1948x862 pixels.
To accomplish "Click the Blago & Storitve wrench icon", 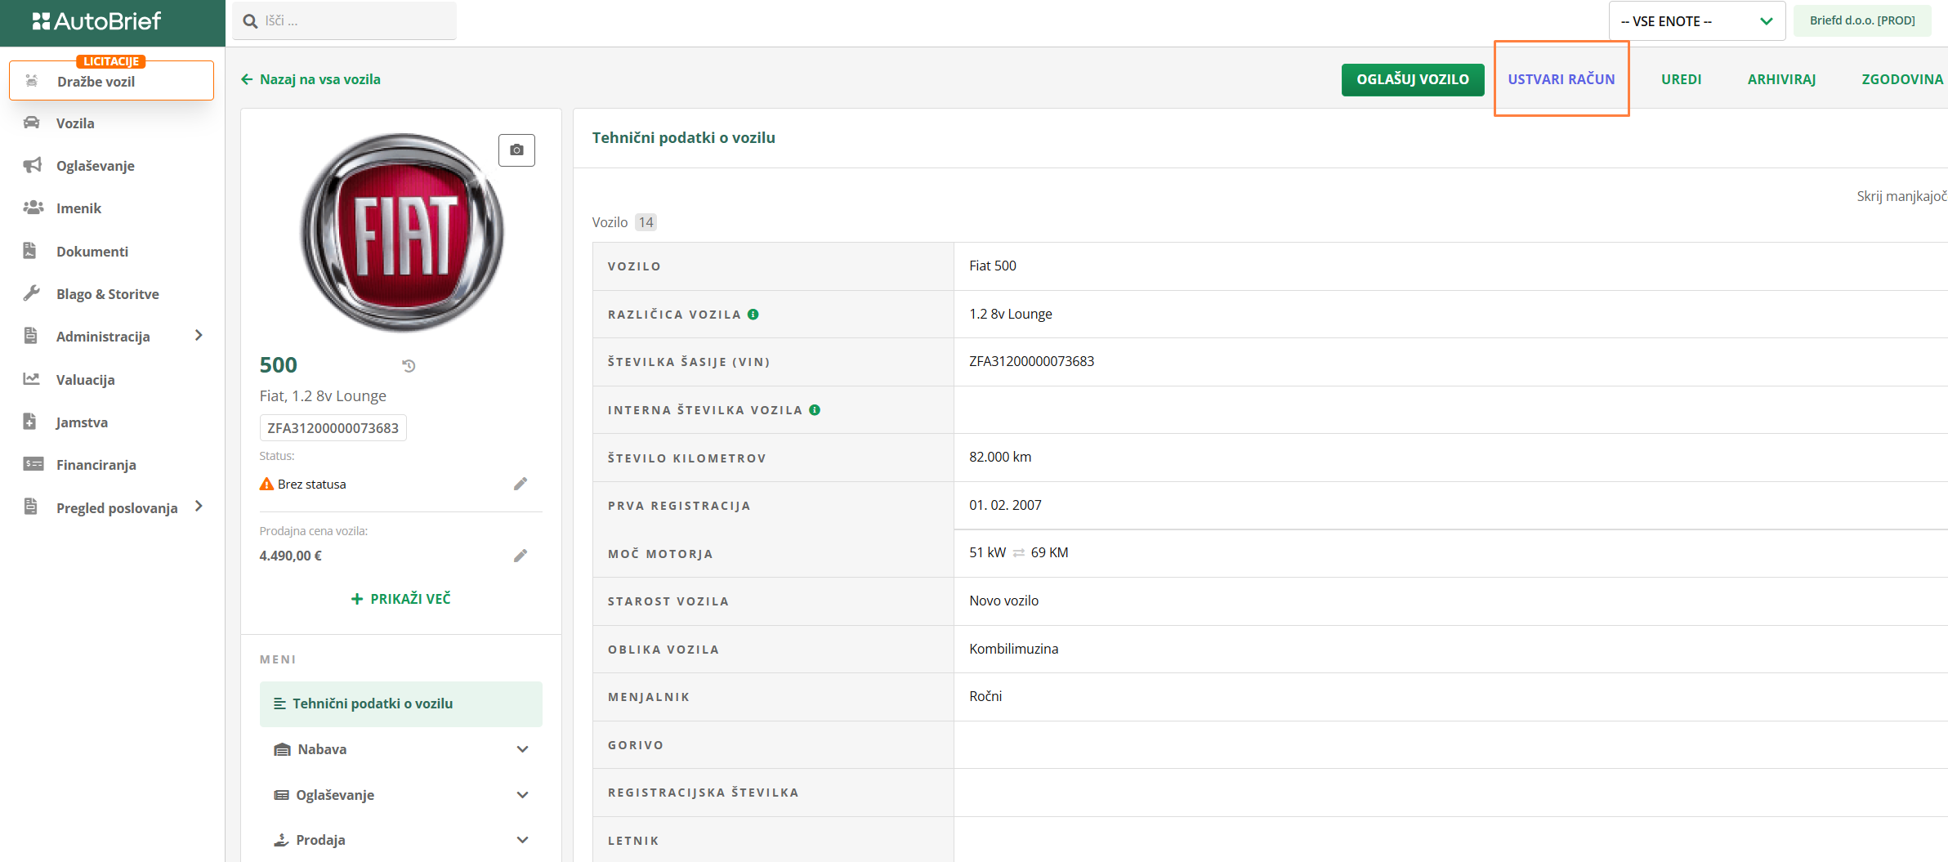I will (x=31, y=293).
